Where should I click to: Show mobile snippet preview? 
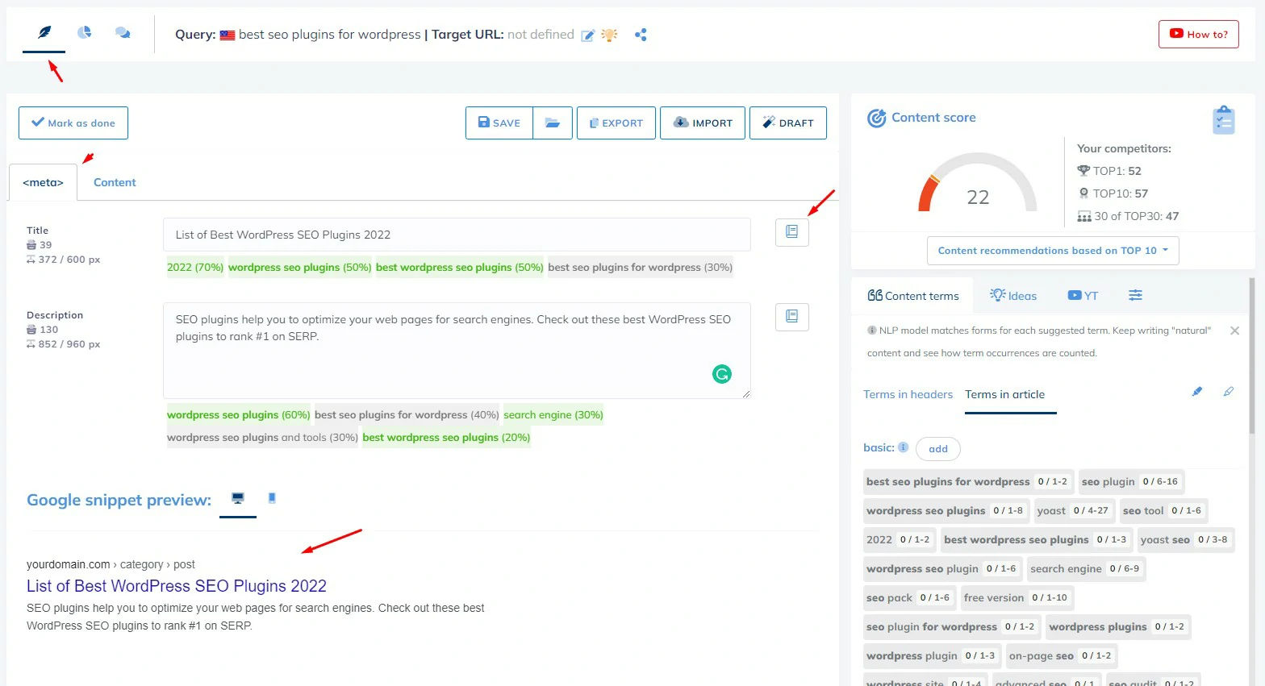[x=272, y=498]
